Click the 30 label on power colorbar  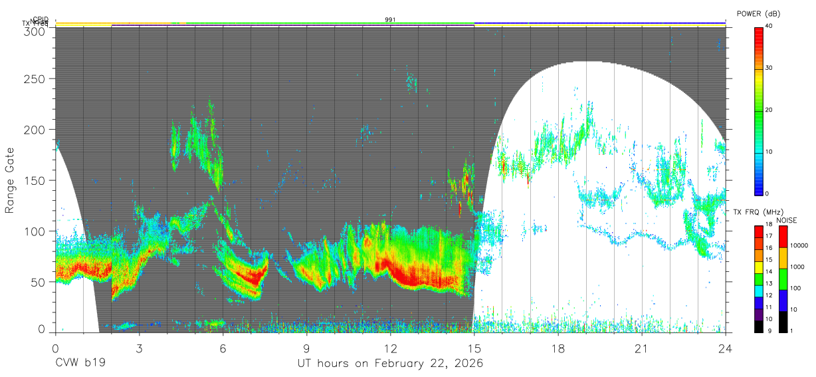[x=769, y=68]
